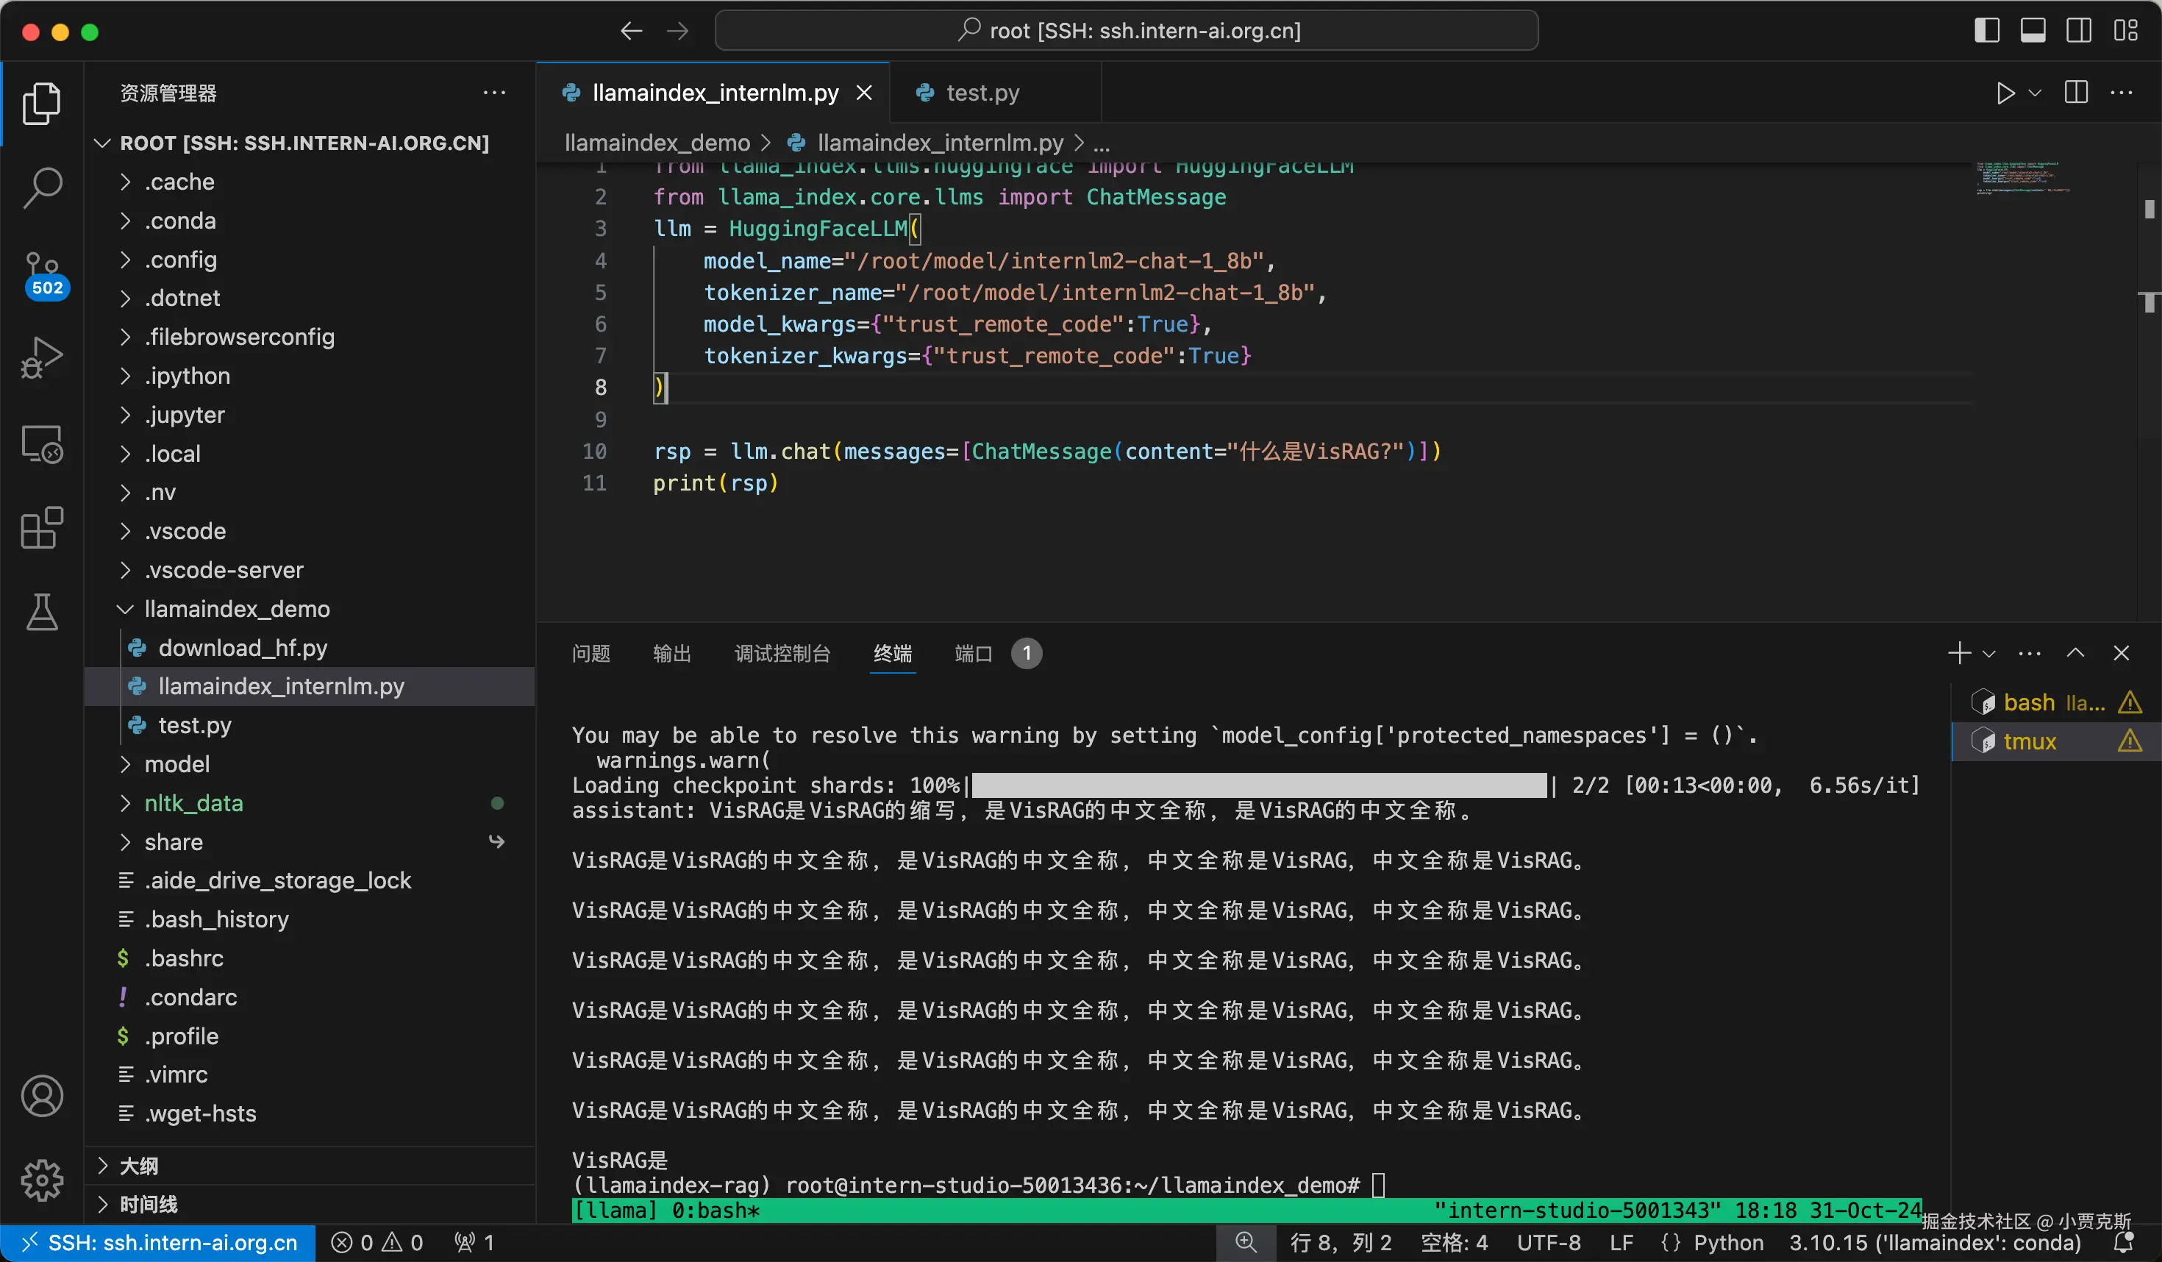Open new terminal launch profile dropdown
2162x1262 pixels.
pyautogui.click(x=1990, y=654)
